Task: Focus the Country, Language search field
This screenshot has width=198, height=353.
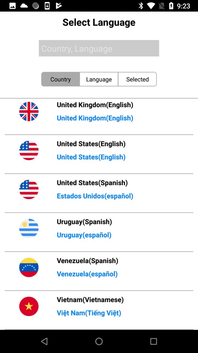Action: (x=99, y=49)
